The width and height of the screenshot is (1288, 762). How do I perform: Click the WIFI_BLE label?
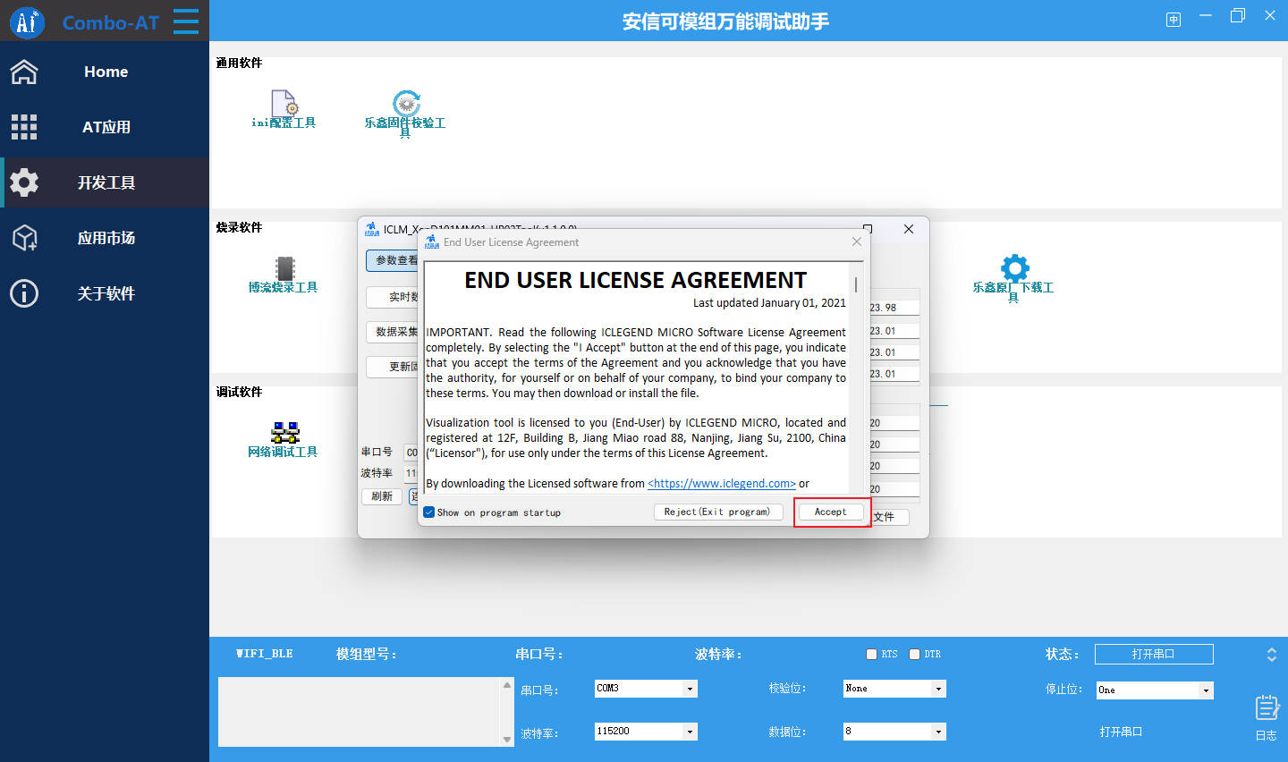265,654
